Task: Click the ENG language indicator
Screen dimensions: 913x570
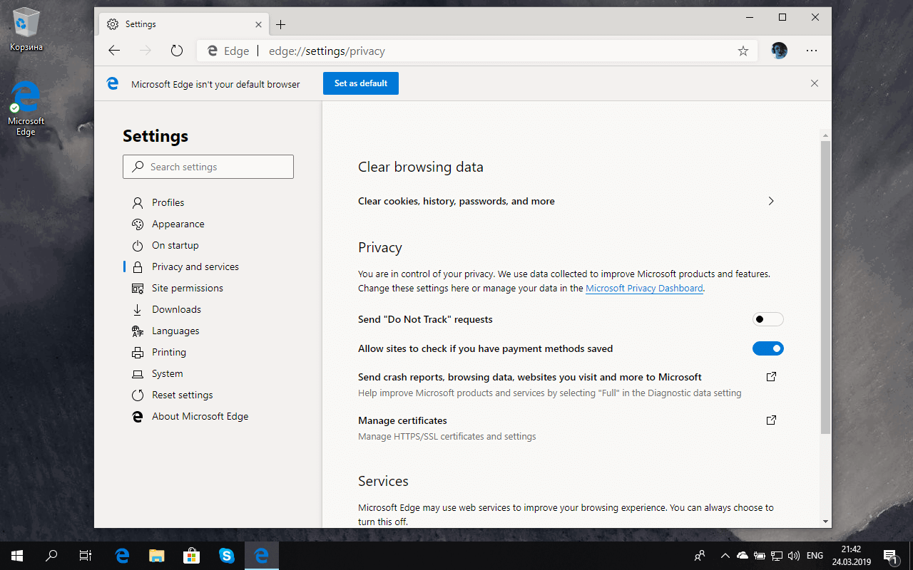Action: (x=815, y=556)
